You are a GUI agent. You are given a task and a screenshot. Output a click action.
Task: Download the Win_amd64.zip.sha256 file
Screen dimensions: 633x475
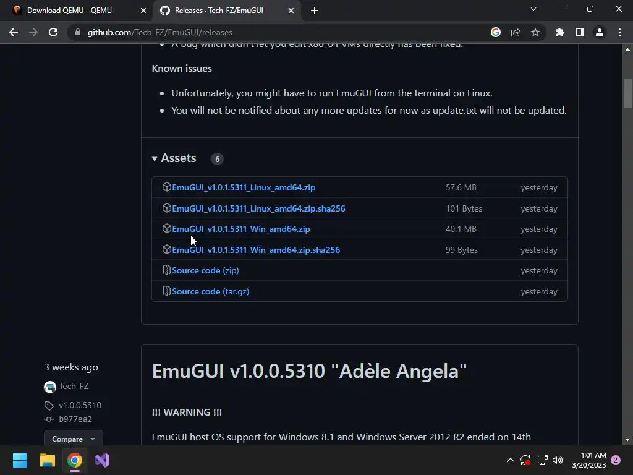point(256,250)
